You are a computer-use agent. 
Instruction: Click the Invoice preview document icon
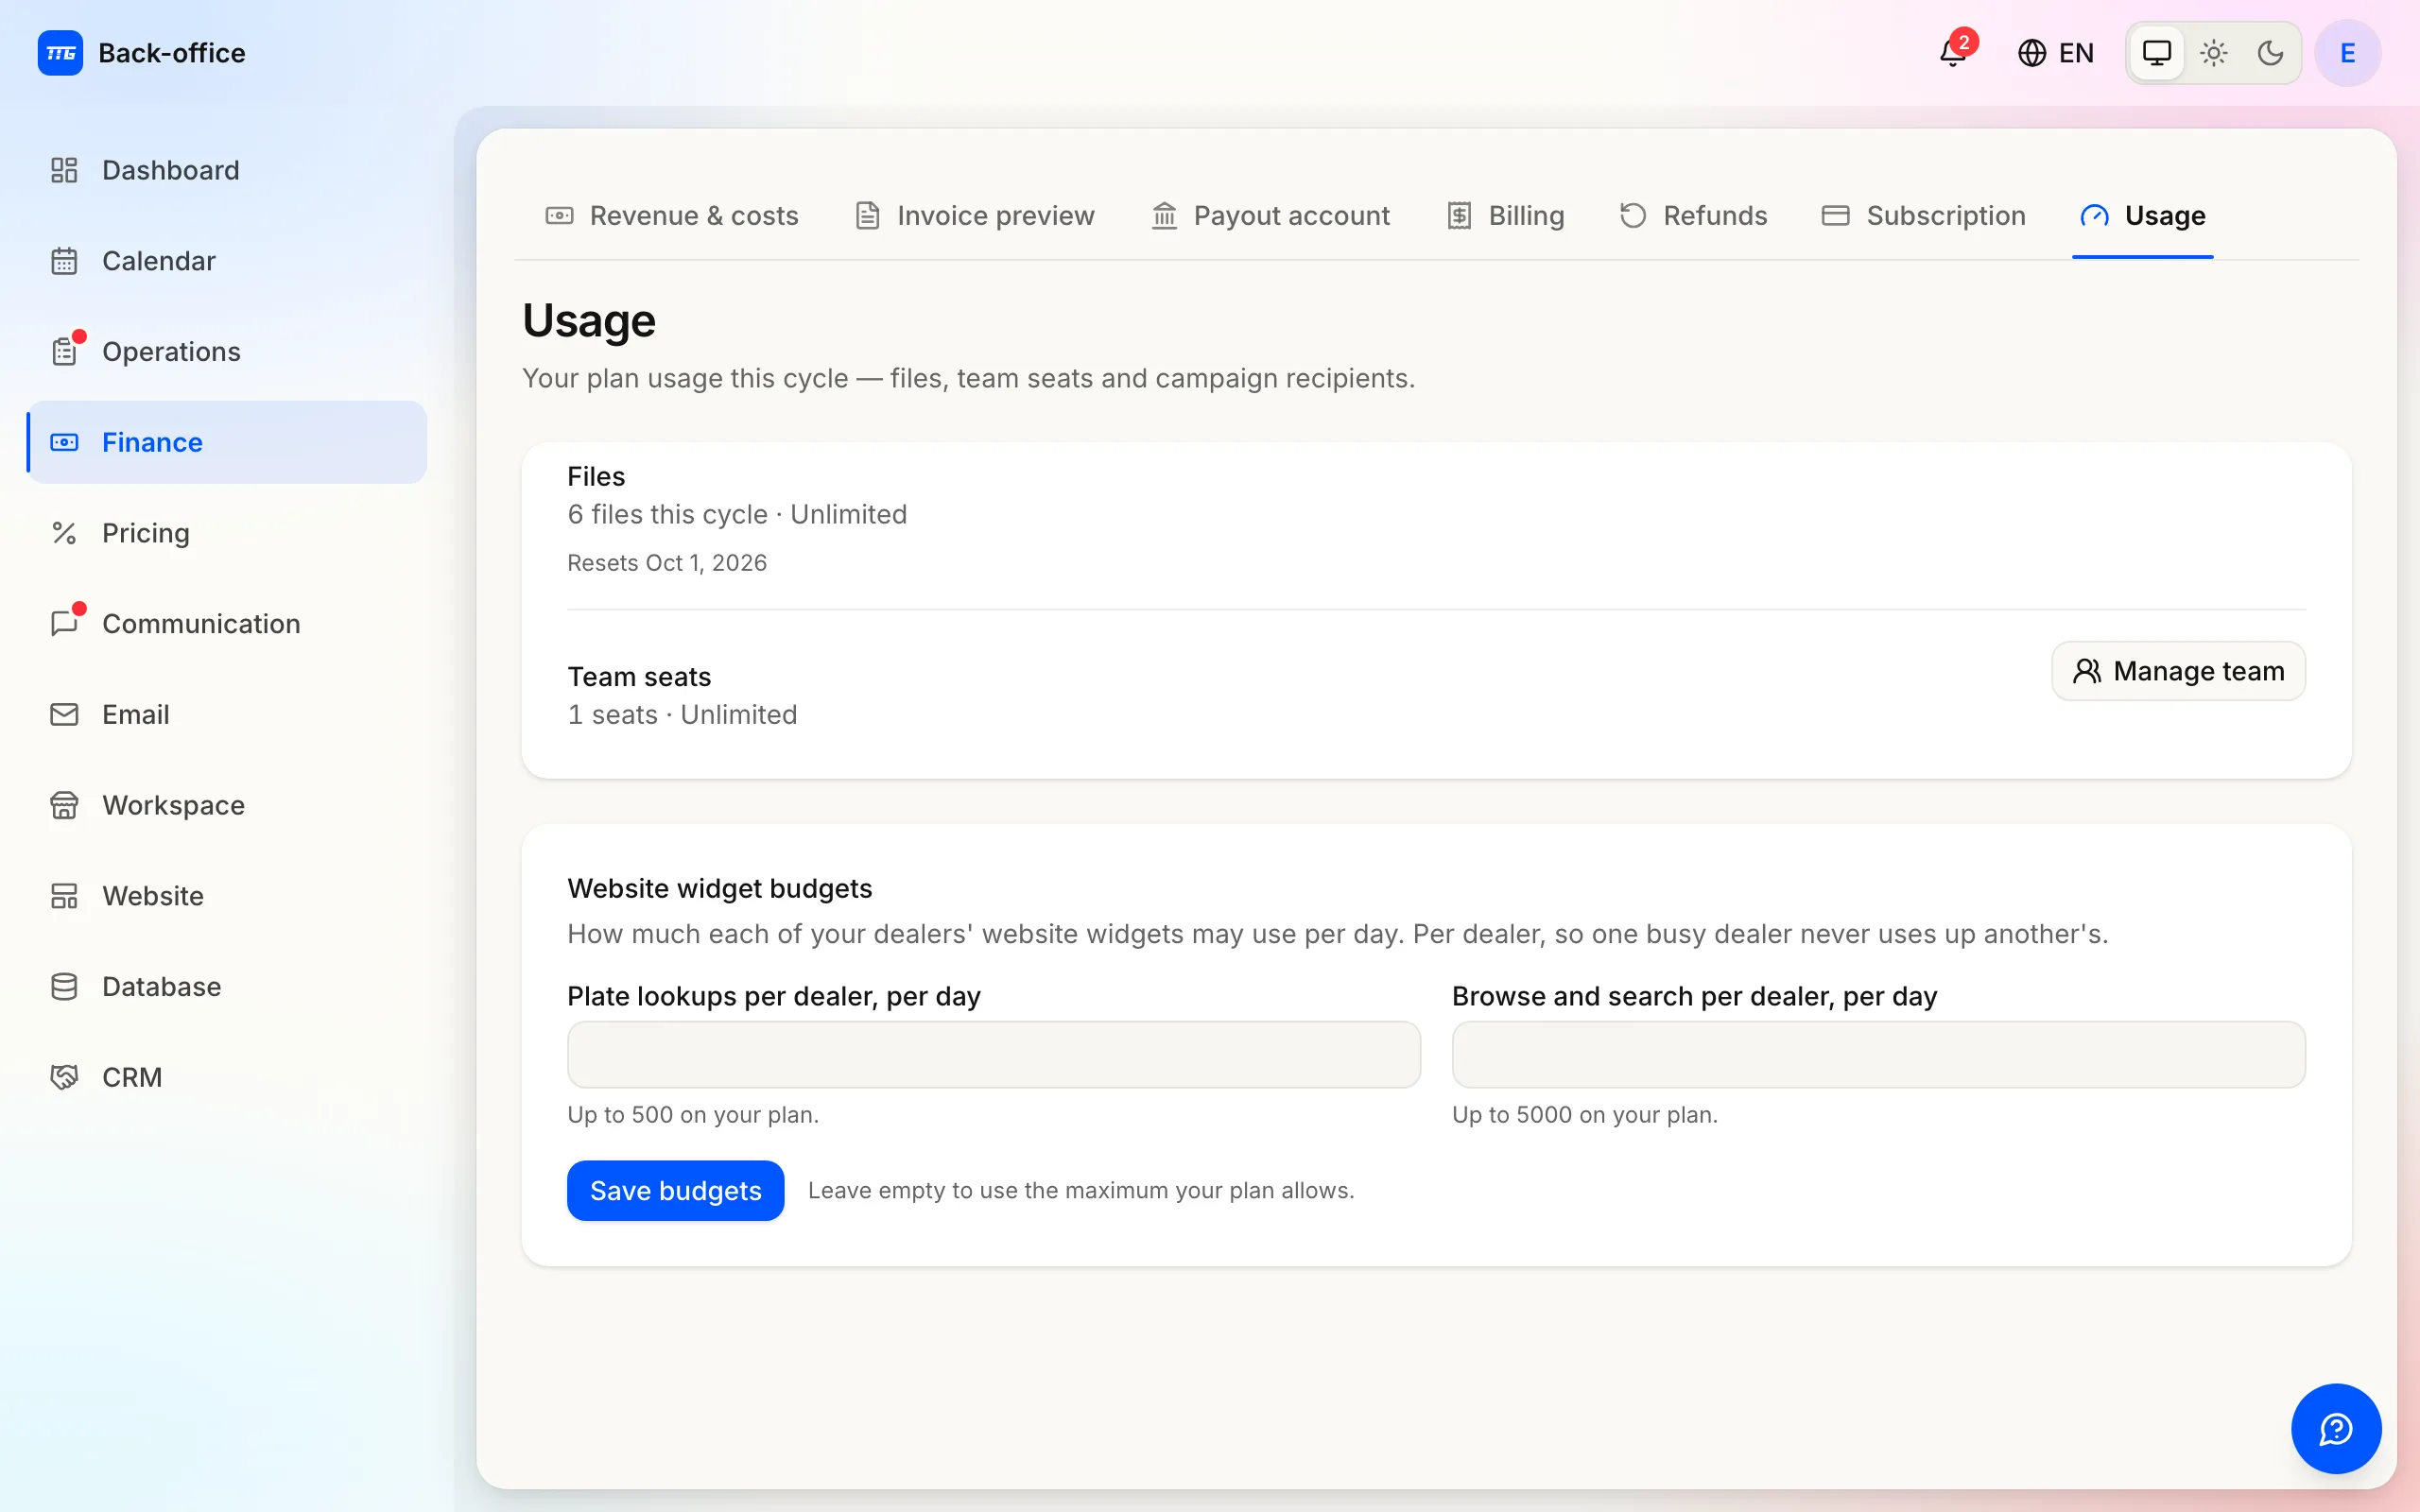point(867,216)
